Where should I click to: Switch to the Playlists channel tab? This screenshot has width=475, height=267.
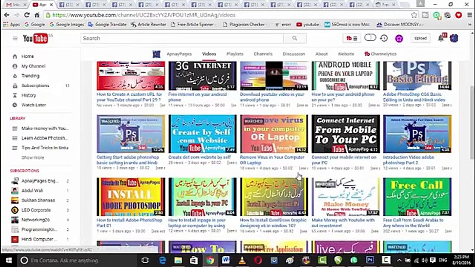tap(235, 54)
